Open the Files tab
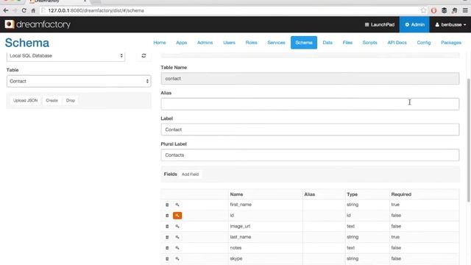 tap(347, 43)
